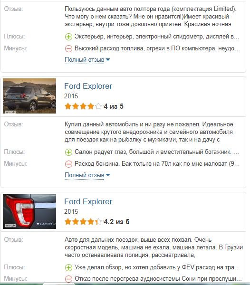
Task: Click review text starting Купил данный автомобиль
Action: (149, 132)
